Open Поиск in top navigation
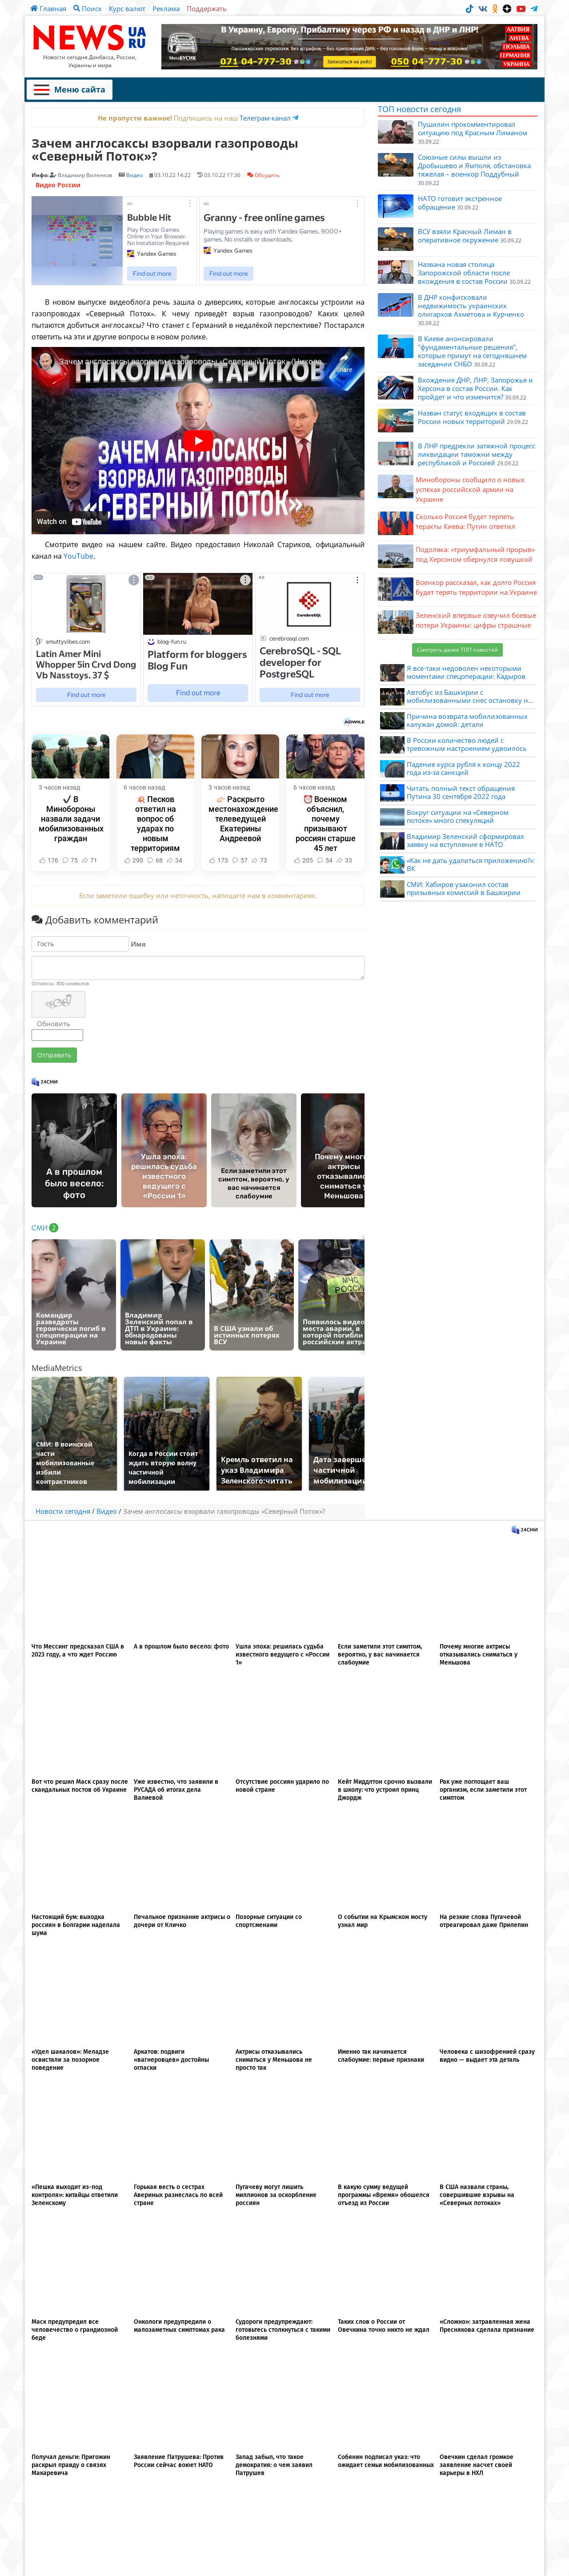 87,8
